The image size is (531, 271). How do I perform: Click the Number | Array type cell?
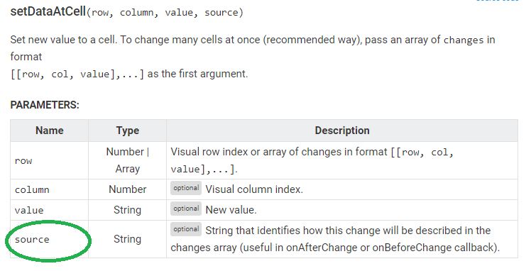pyautogui.click(x=128, y=160)
